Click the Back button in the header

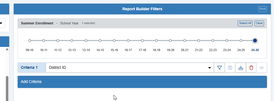[263, 9]
